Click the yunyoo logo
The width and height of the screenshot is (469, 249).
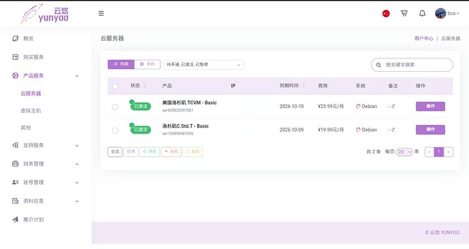pos(45,14)
